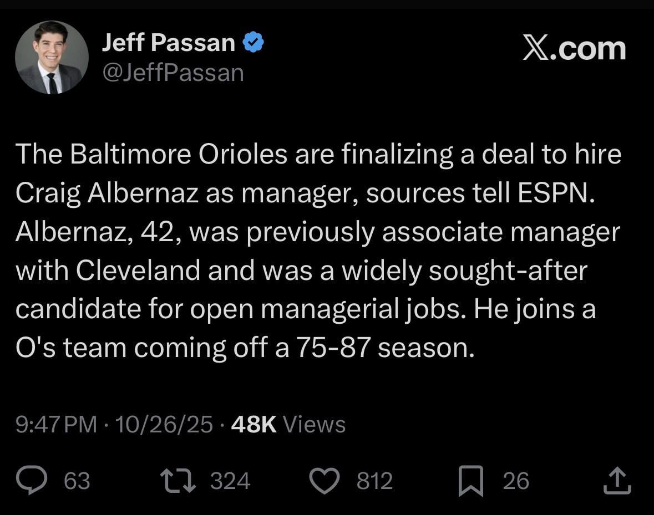Select the tweet text about Craig Albernaz
Image resolution: width=654 pixels, height=515 pixels.
click(x=316, y=249)
